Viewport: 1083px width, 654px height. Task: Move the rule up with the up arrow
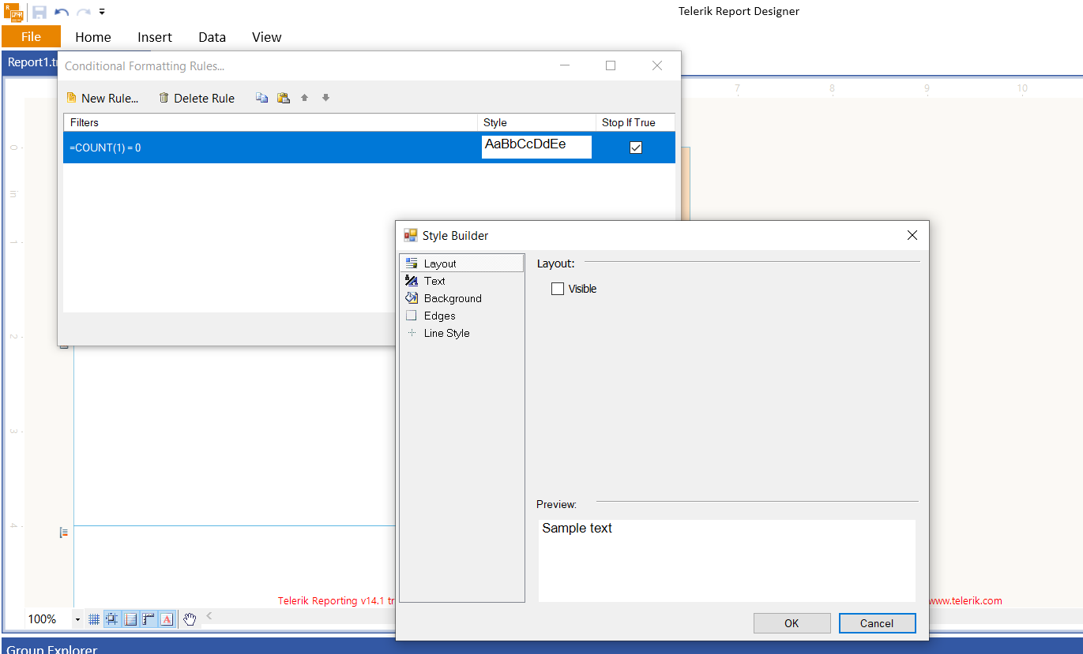click(x=305, y=98)
